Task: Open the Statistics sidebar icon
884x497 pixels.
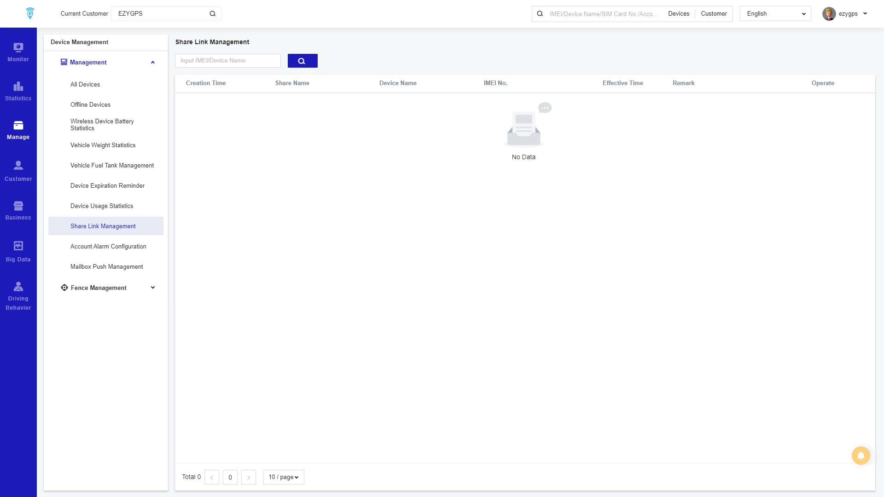Action: tap(18, 91)
